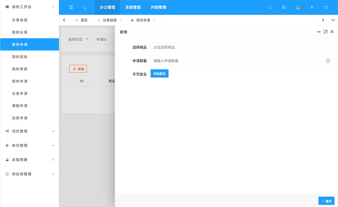Toggle the sidebar collapse icon

click(71, 7)
